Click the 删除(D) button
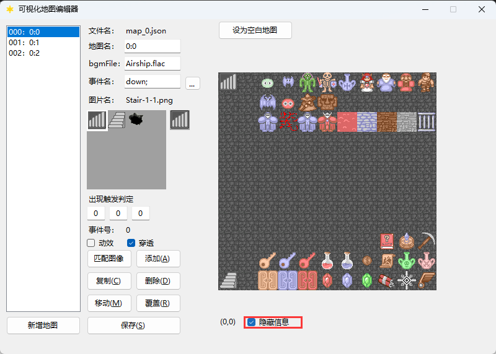The image size is (496, 354). click(158, 281)
